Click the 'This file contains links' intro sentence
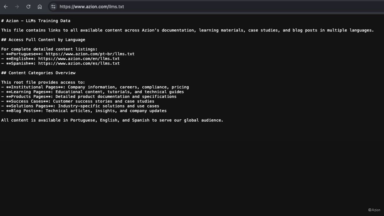The width and height of the screenshot is (384, 216). (x=187, y=30)
